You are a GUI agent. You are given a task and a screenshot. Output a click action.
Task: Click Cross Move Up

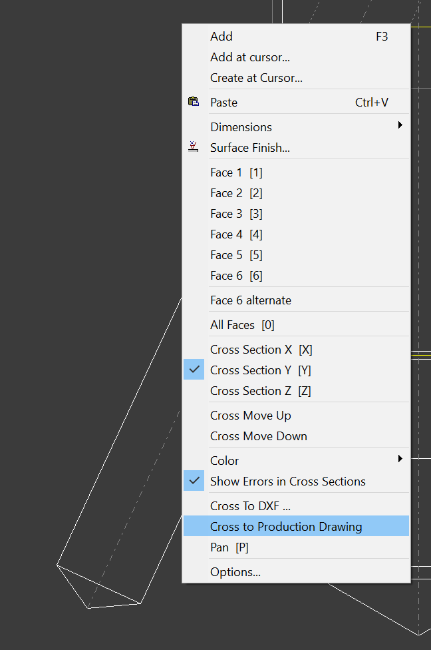coord(296,416)
